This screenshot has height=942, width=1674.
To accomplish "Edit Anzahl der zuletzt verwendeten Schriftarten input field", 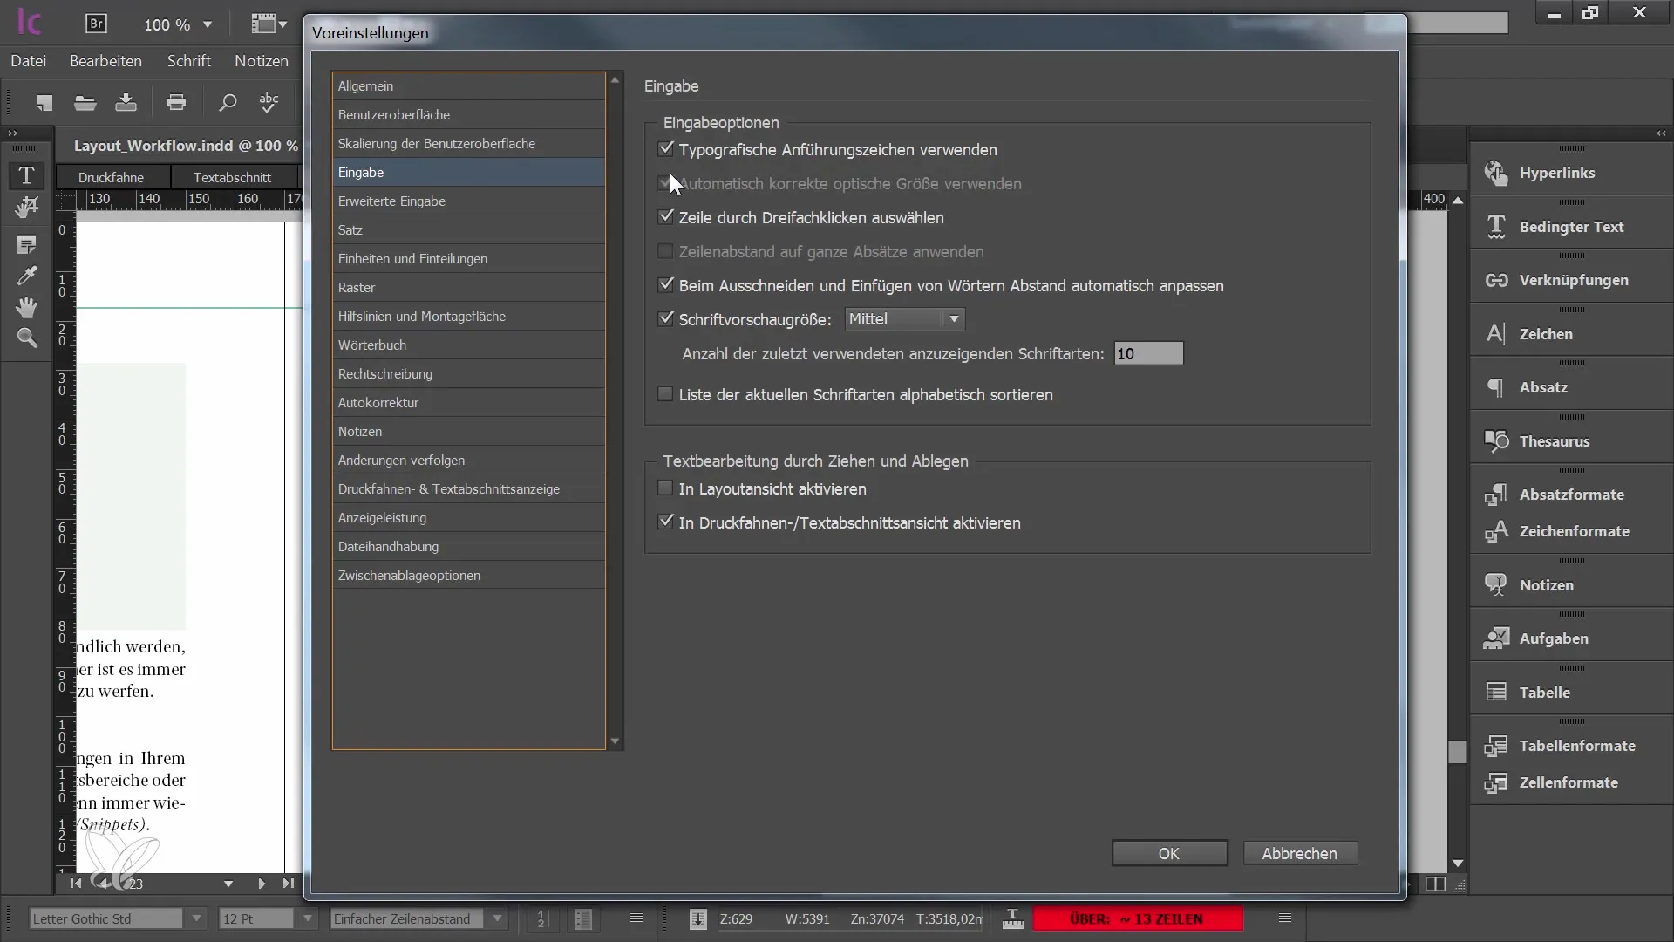I will point(1148,353).
